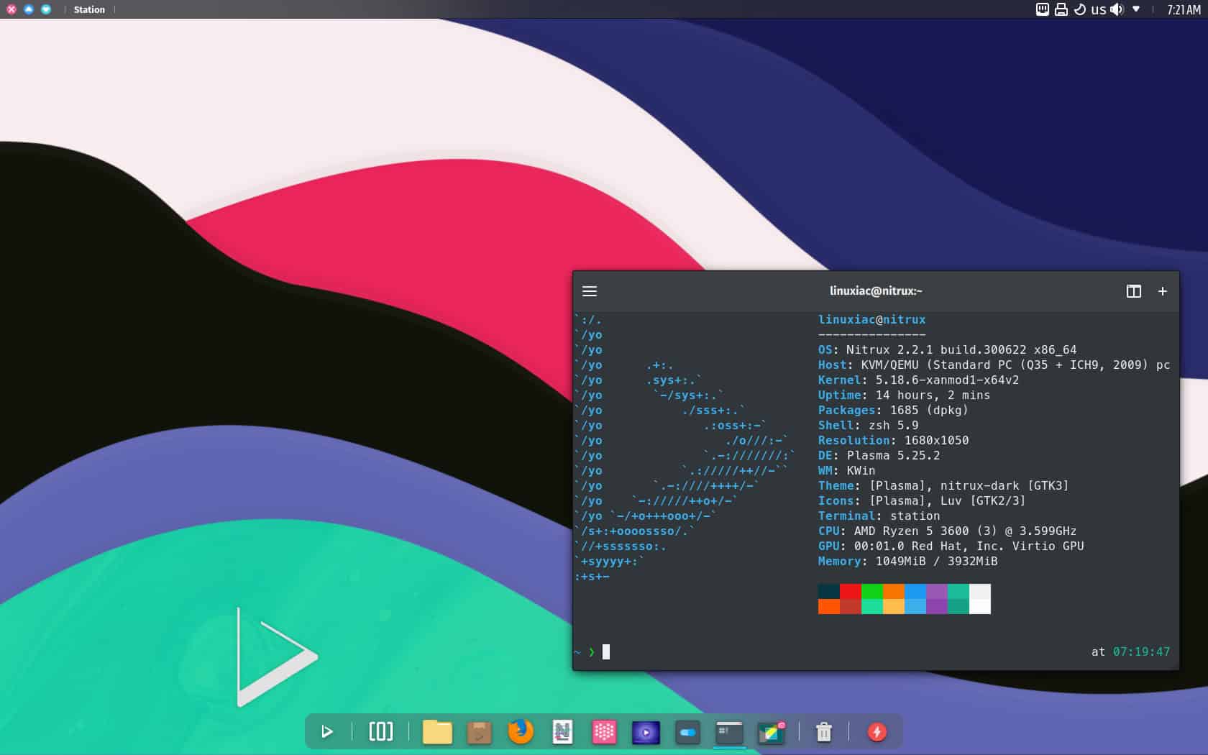The image size is (1208, 755).
Task: Open the clipboard manager in the system tray
Action: tap(1042, 9)
